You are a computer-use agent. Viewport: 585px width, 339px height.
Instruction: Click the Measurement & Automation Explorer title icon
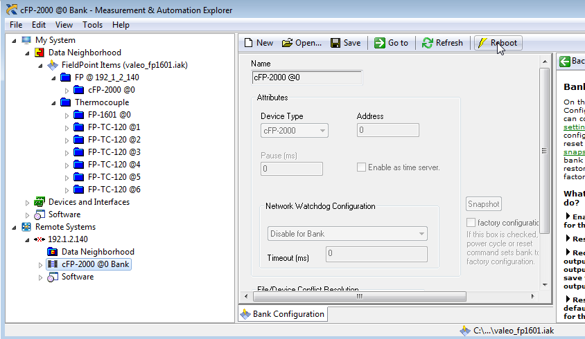tap(12, 10)
